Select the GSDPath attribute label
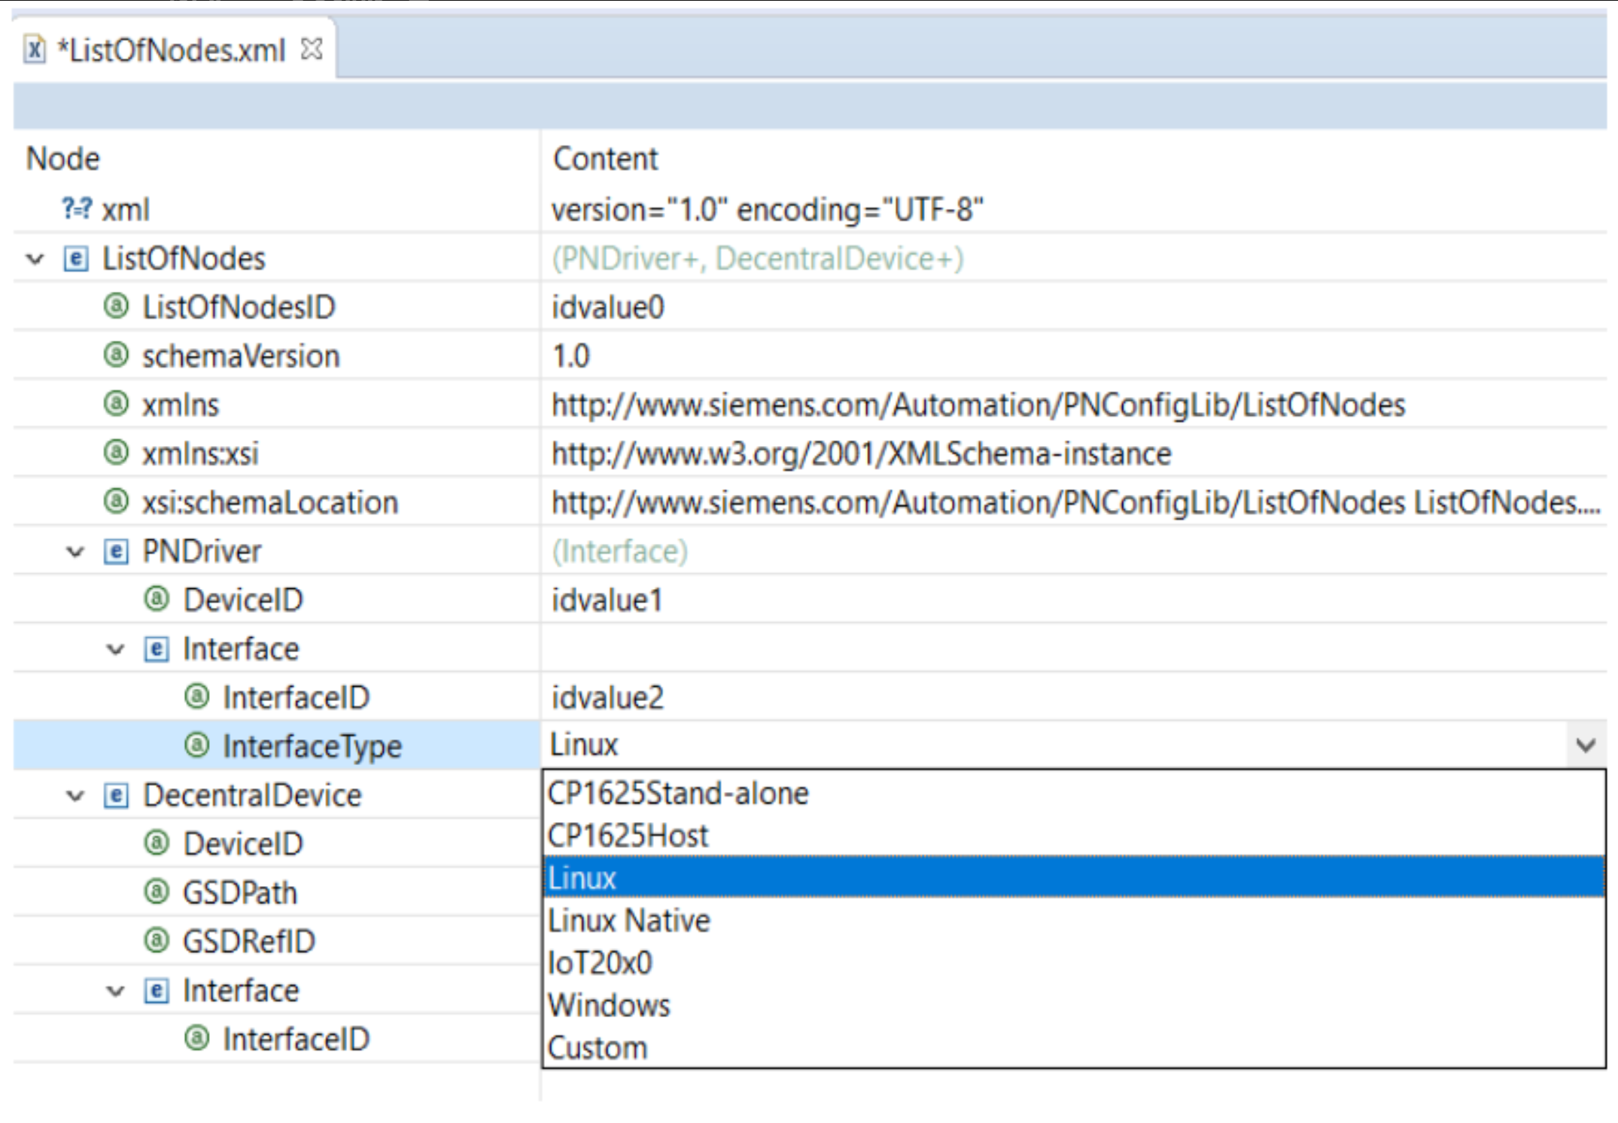This screenshot has height=1123, width=1618. 240,893
